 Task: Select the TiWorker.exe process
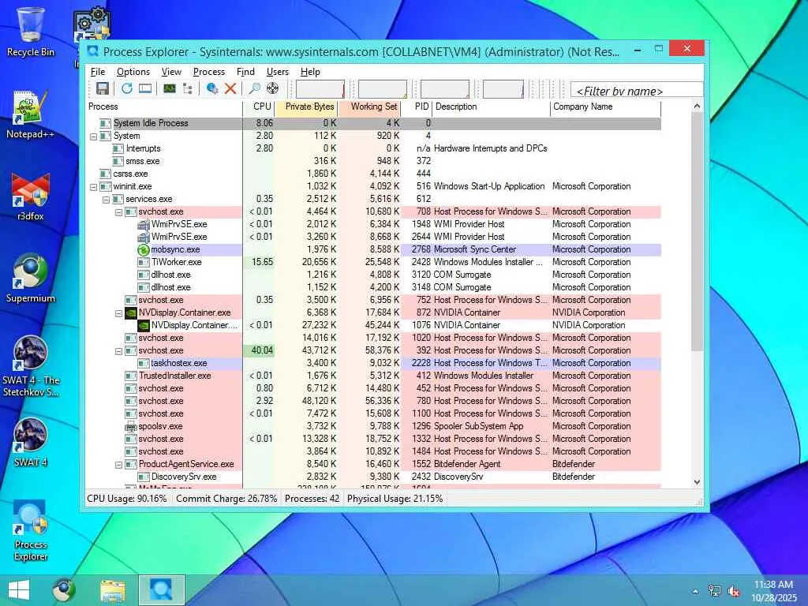point(176,262)
